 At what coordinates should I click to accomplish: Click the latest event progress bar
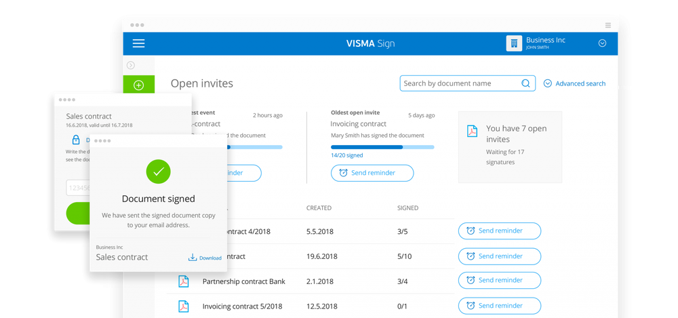pyautogui.click(x=255, y=147)
